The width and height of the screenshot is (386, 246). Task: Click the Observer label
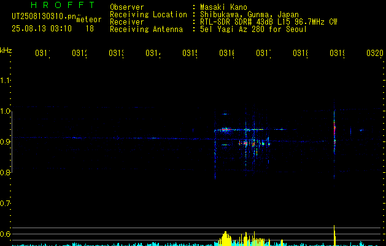(127, 7)
